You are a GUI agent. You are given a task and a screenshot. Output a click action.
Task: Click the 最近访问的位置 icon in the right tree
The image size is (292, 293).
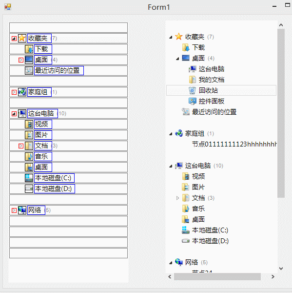click(x=186, y=112)
